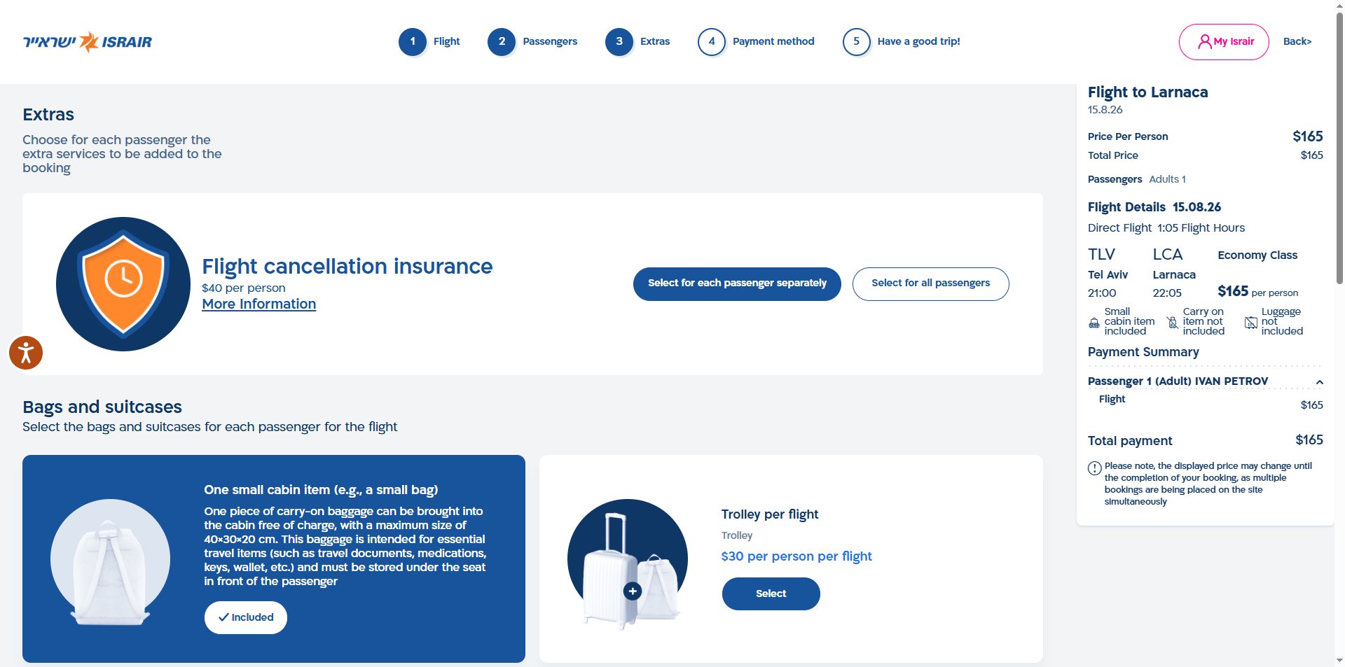Click the user profile icon in My Israir
Viewport: 1345px width, 667px height.
[1204, 42]
